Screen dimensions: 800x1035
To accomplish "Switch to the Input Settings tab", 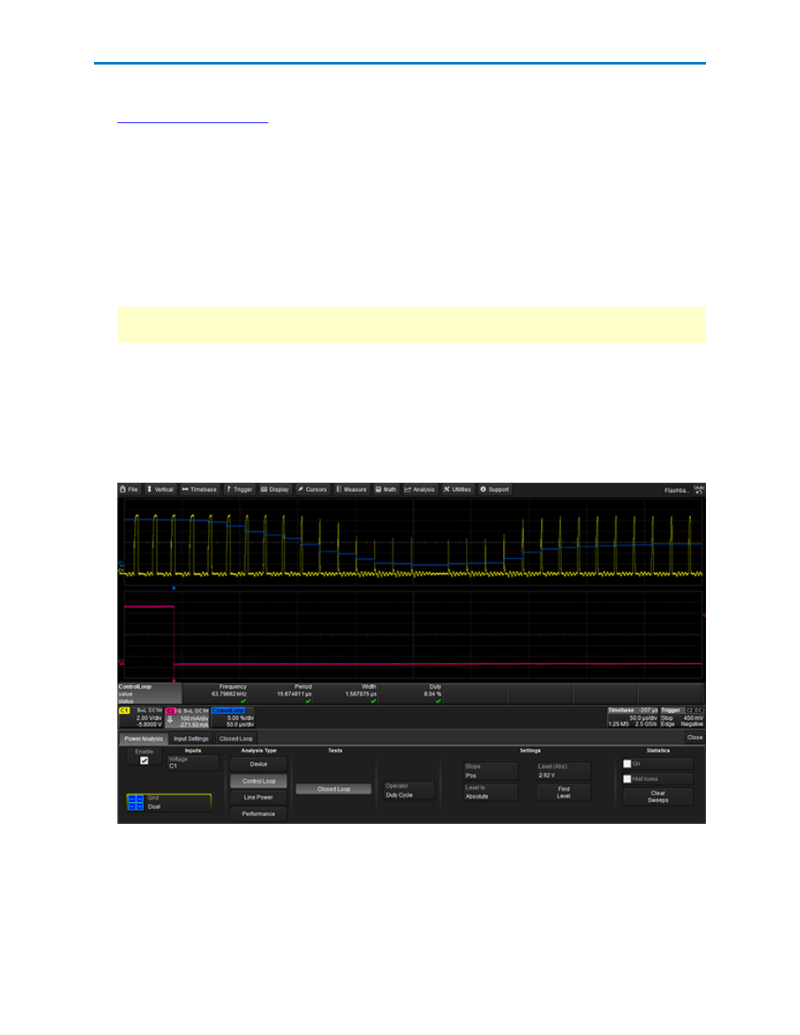I will click(191, 738).
